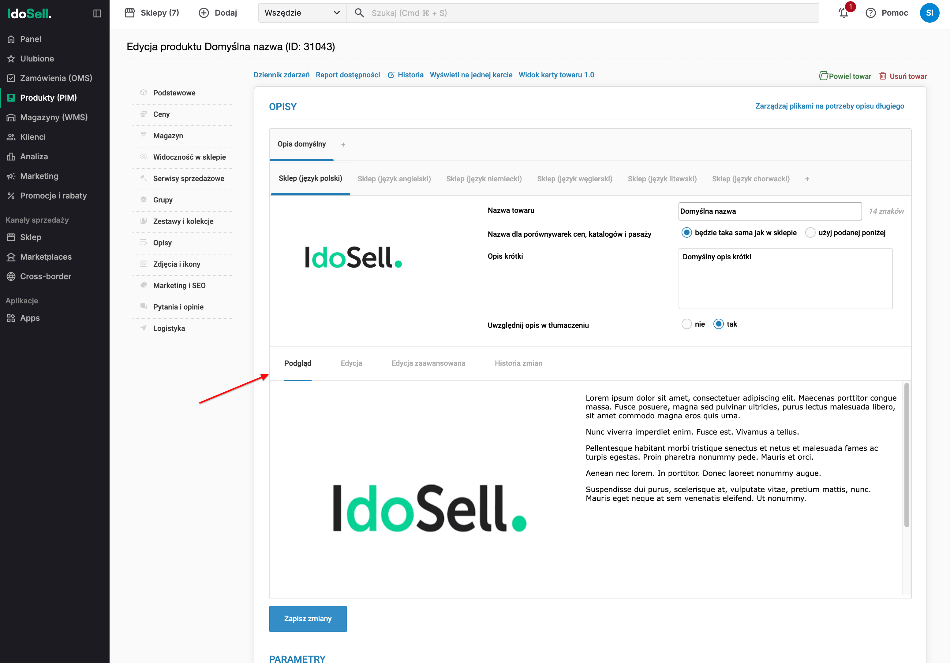Open Marketplaces icon in sidebar
950x663 pixels.
(x=11, y=257)
